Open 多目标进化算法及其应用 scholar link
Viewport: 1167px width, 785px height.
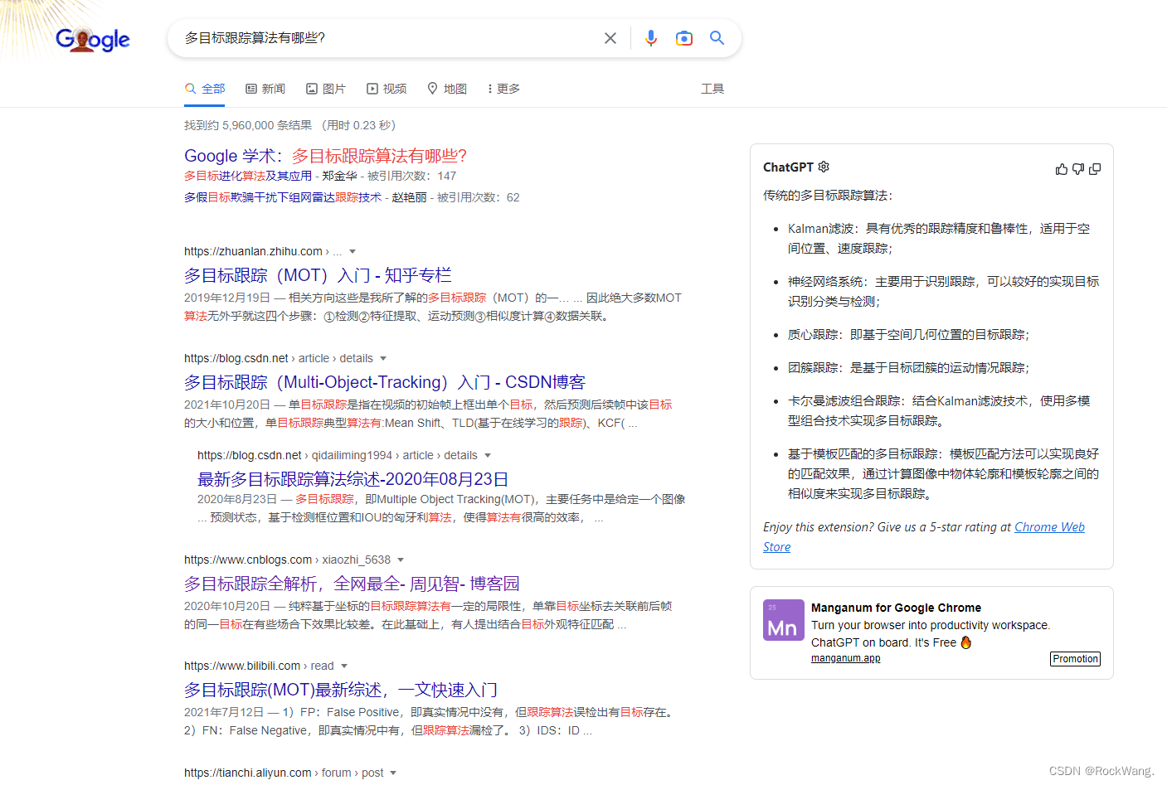pos(248,176)
